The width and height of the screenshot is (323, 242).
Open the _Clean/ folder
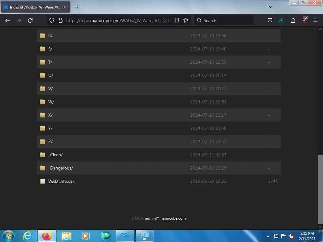(x=56, y=155)
